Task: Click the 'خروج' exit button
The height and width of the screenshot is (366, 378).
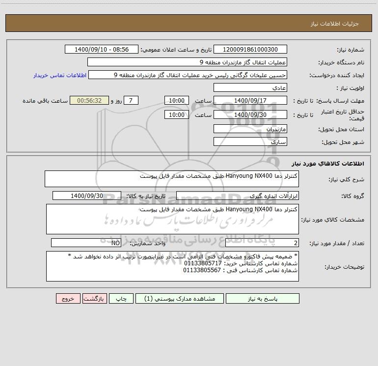Action: [x=68, y=299]
